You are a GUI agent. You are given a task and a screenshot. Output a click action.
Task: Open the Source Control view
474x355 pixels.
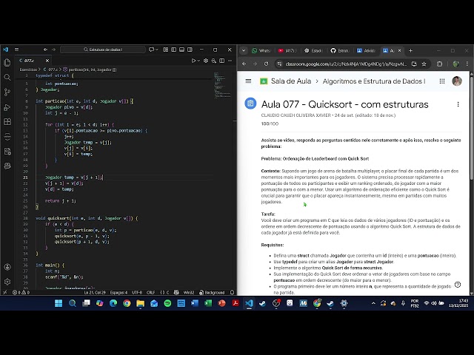click(x=7, y=92)
